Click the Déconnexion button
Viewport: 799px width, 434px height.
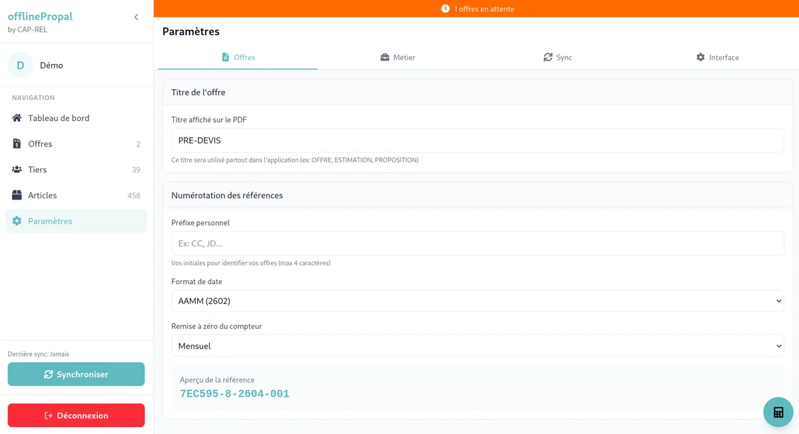tap(76, 415)
